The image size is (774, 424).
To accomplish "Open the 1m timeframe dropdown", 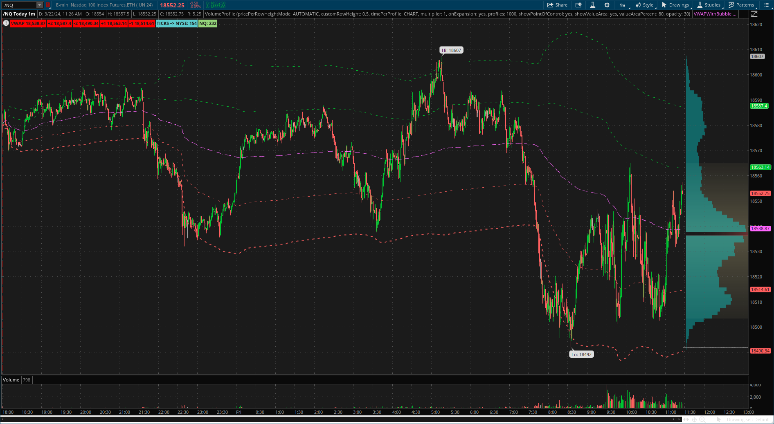I will (x=622, y=5).
